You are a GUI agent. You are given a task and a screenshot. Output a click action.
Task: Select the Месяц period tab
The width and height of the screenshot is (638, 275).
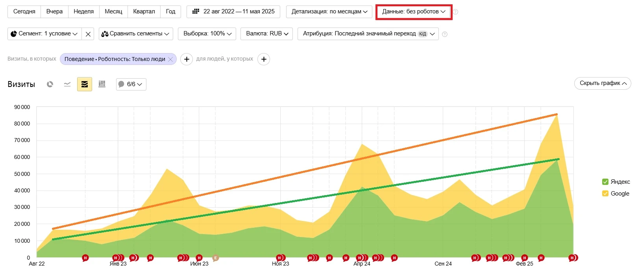[113, 12]
